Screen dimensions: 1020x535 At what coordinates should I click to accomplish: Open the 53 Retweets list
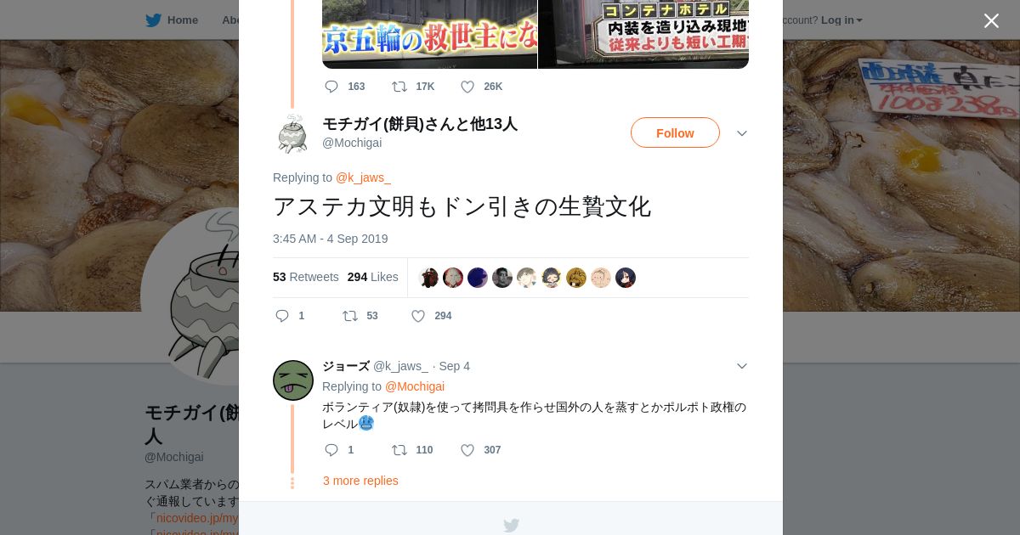[306, 277]
